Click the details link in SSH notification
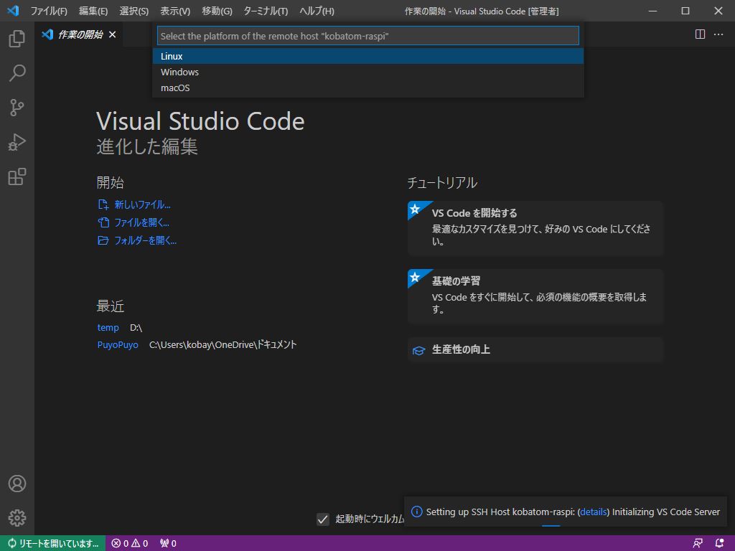The image size is (735, 551). coord(594,512)
